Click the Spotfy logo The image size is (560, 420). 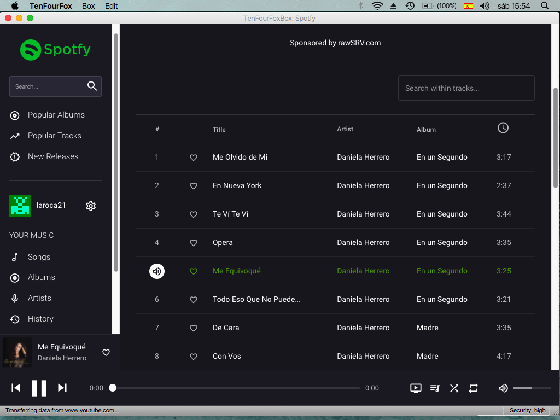coord(55,50)
